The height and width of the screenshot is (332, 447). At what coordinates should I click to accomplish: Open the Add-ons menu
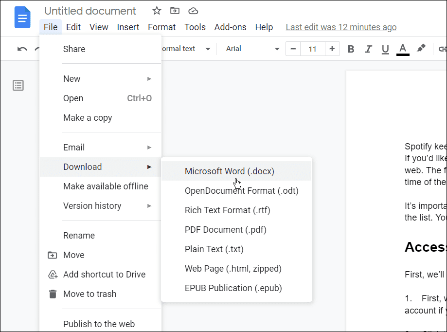231,27
